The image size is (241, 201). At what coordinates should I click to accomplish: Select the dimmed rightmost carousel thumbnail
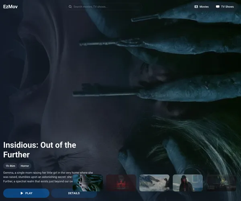[x=221, y=183]
